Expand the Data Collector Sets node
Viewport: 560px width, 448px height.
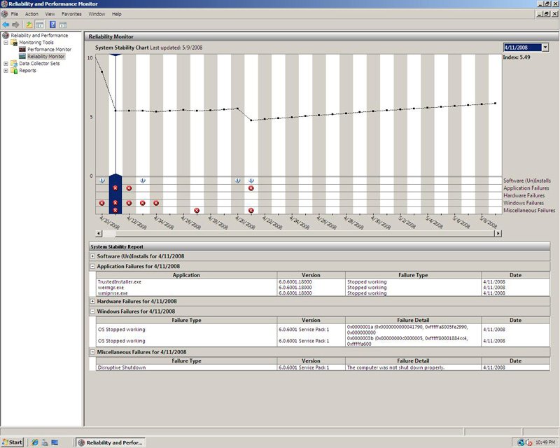tap(6, 64)
